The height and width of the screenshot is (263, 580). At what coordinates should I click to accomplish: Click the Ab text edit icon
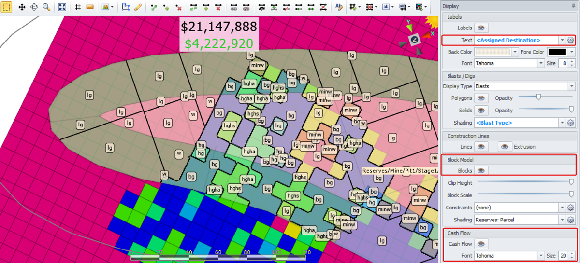[339, 7]
